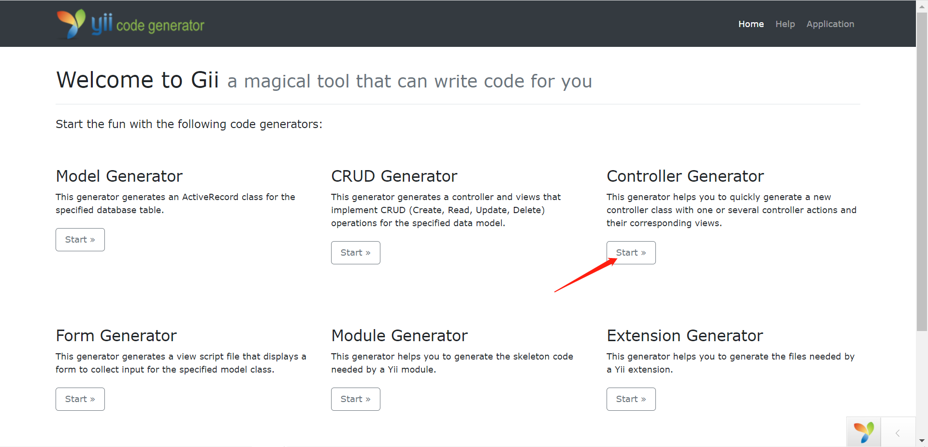Viewport: 928px width, 447px height.
Task: Click the scrollbar up arrow
Action: tap(922, 6)
